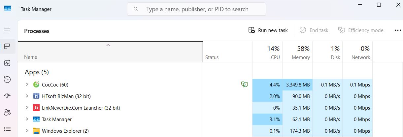Click the 2.0% CPU cell for HTsoft BizMan
Image resolution: width=403 pixels, height=137 pixels.
click(x=267, y=96)
